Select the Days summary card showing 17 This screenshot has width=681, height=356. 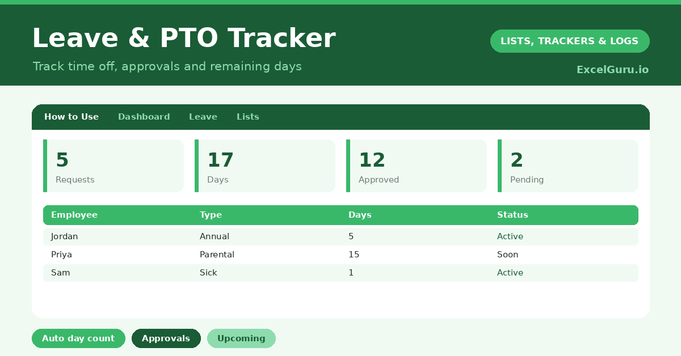coord(265,166)
